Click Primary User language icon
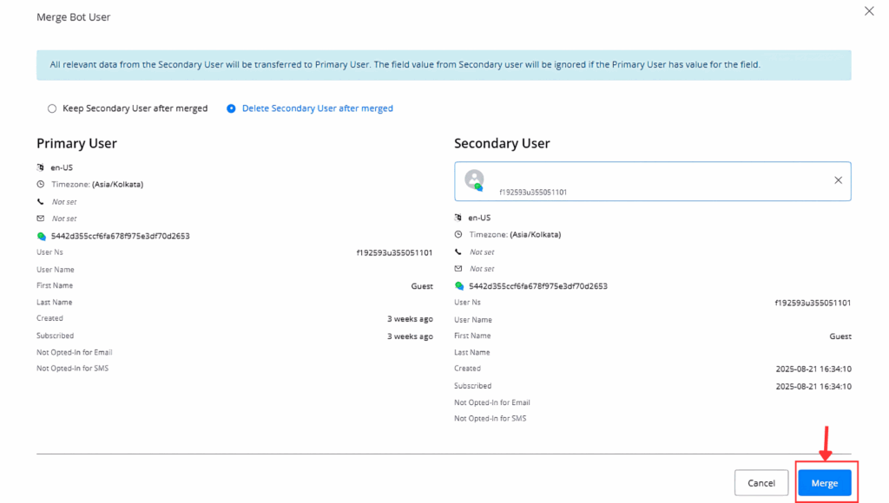 (41, 167)
